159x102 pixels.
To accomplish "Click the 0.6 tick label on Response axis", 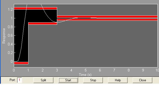I will coord(10,35).
